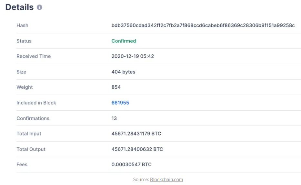Click the Received Time label
301x185 pixels.
click(34, 56)
